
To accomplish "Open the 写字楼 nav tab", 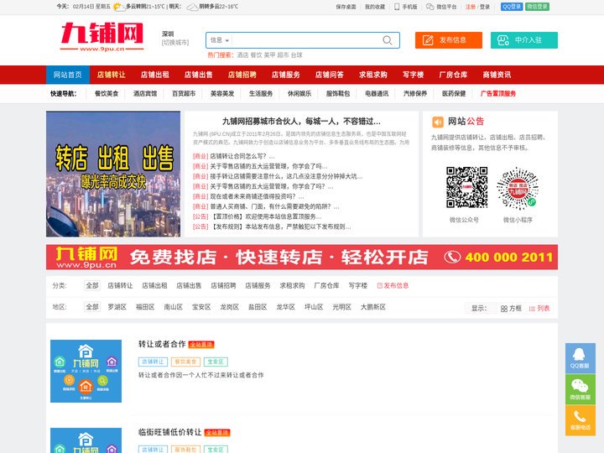I will pyautogui.click(x=414, y=75).
